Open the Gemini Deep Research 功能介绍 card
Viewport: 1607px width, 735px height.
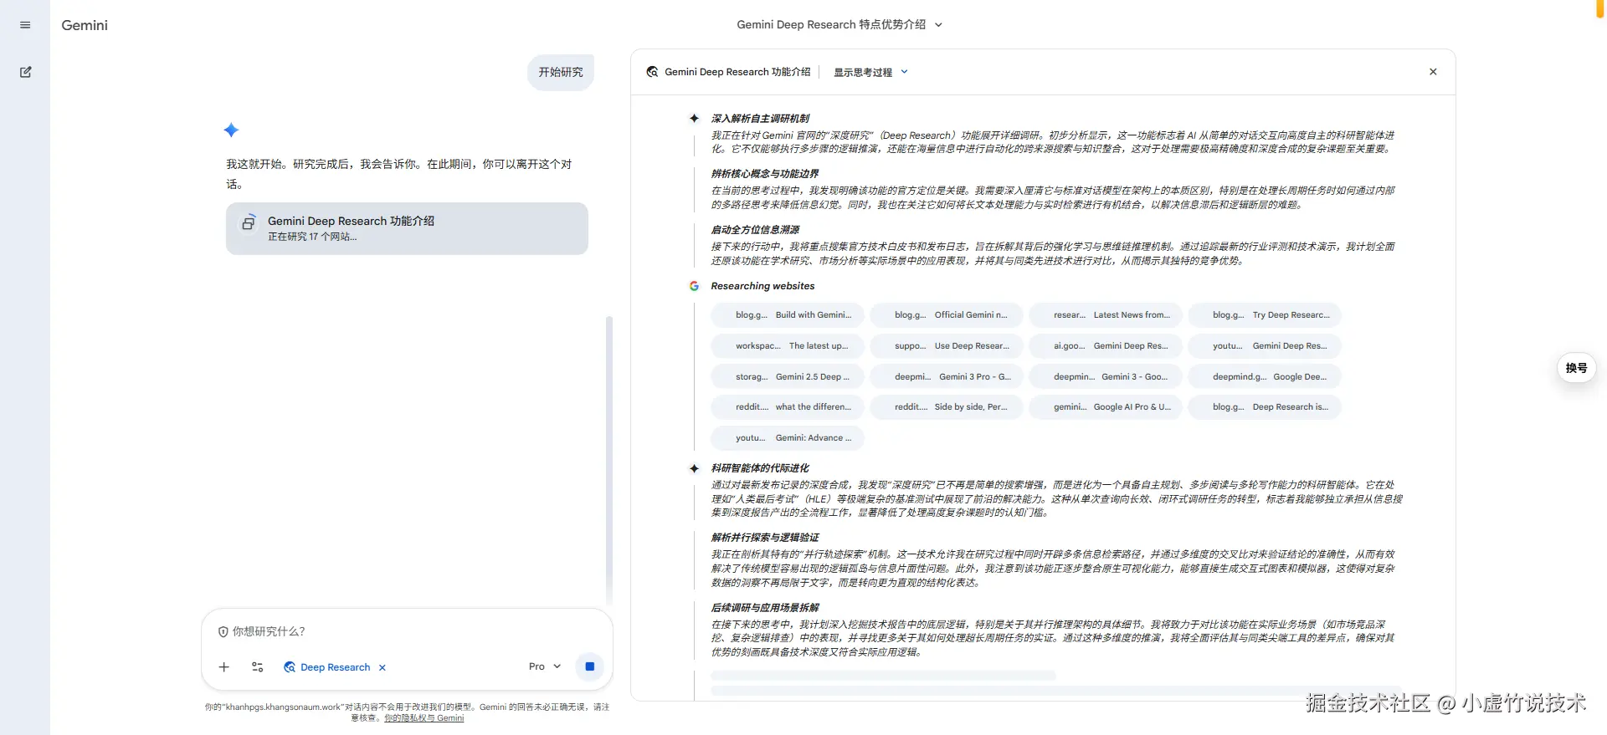(407, 228)
